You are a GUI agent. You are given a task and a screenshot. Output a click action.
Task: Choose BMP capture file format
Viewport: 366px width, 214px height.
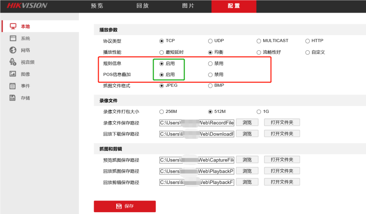click(x=210, y=86)
